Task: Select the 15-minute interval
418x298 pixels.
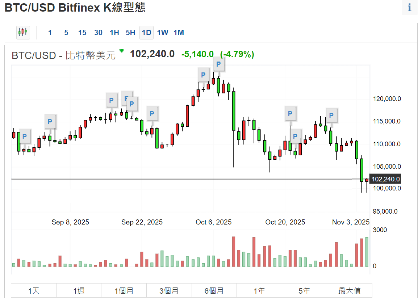Action: click(82, 32)
